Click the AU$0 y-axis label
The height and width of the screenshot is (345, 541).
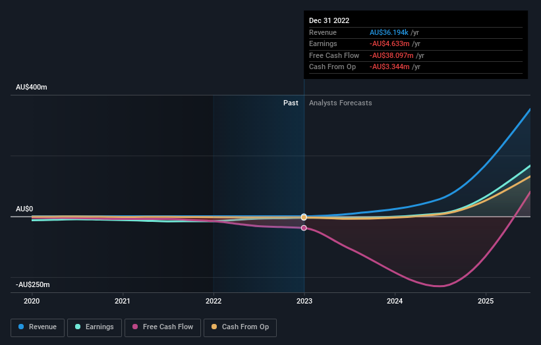click(x=24, y=209)
